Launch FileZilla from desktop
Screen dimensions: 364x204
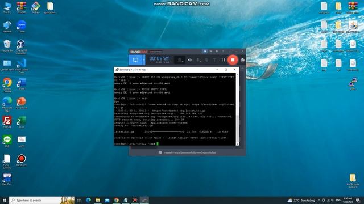click(7, 122)
